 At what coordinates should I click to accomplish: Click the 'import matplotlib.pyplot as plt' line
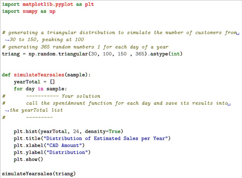(48, 4)
